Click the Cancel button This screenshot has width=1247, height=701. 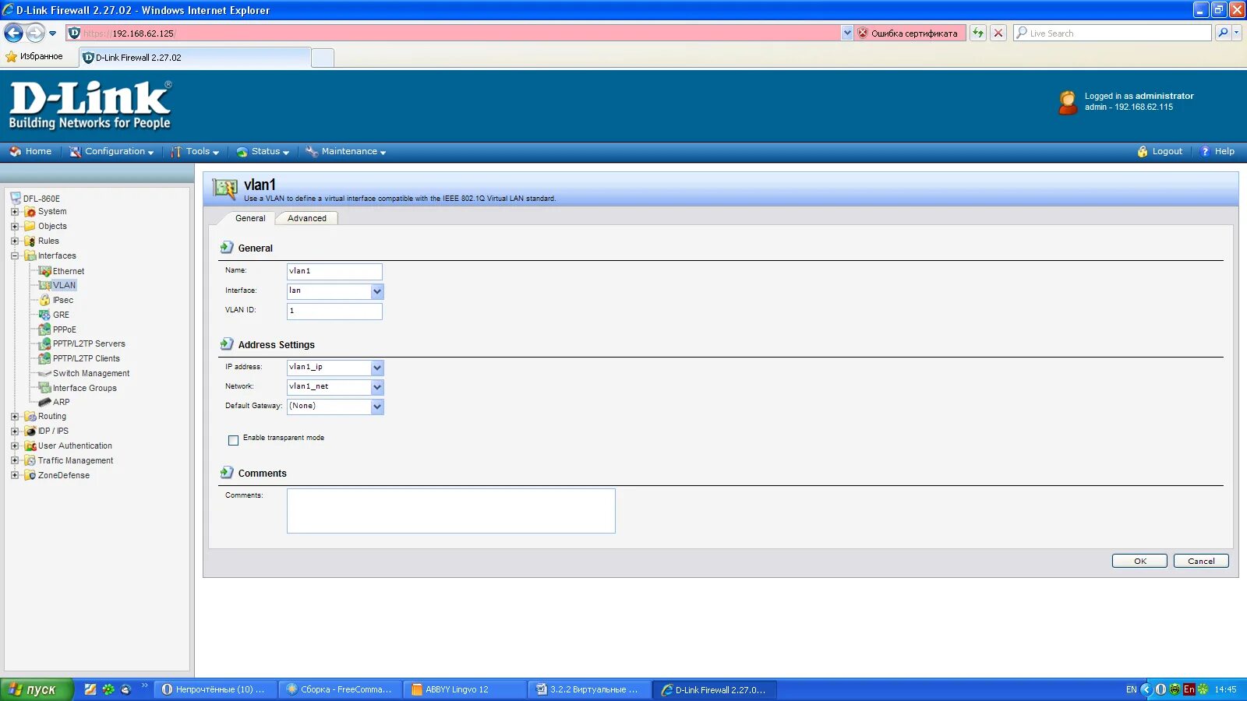(1201, 561)
